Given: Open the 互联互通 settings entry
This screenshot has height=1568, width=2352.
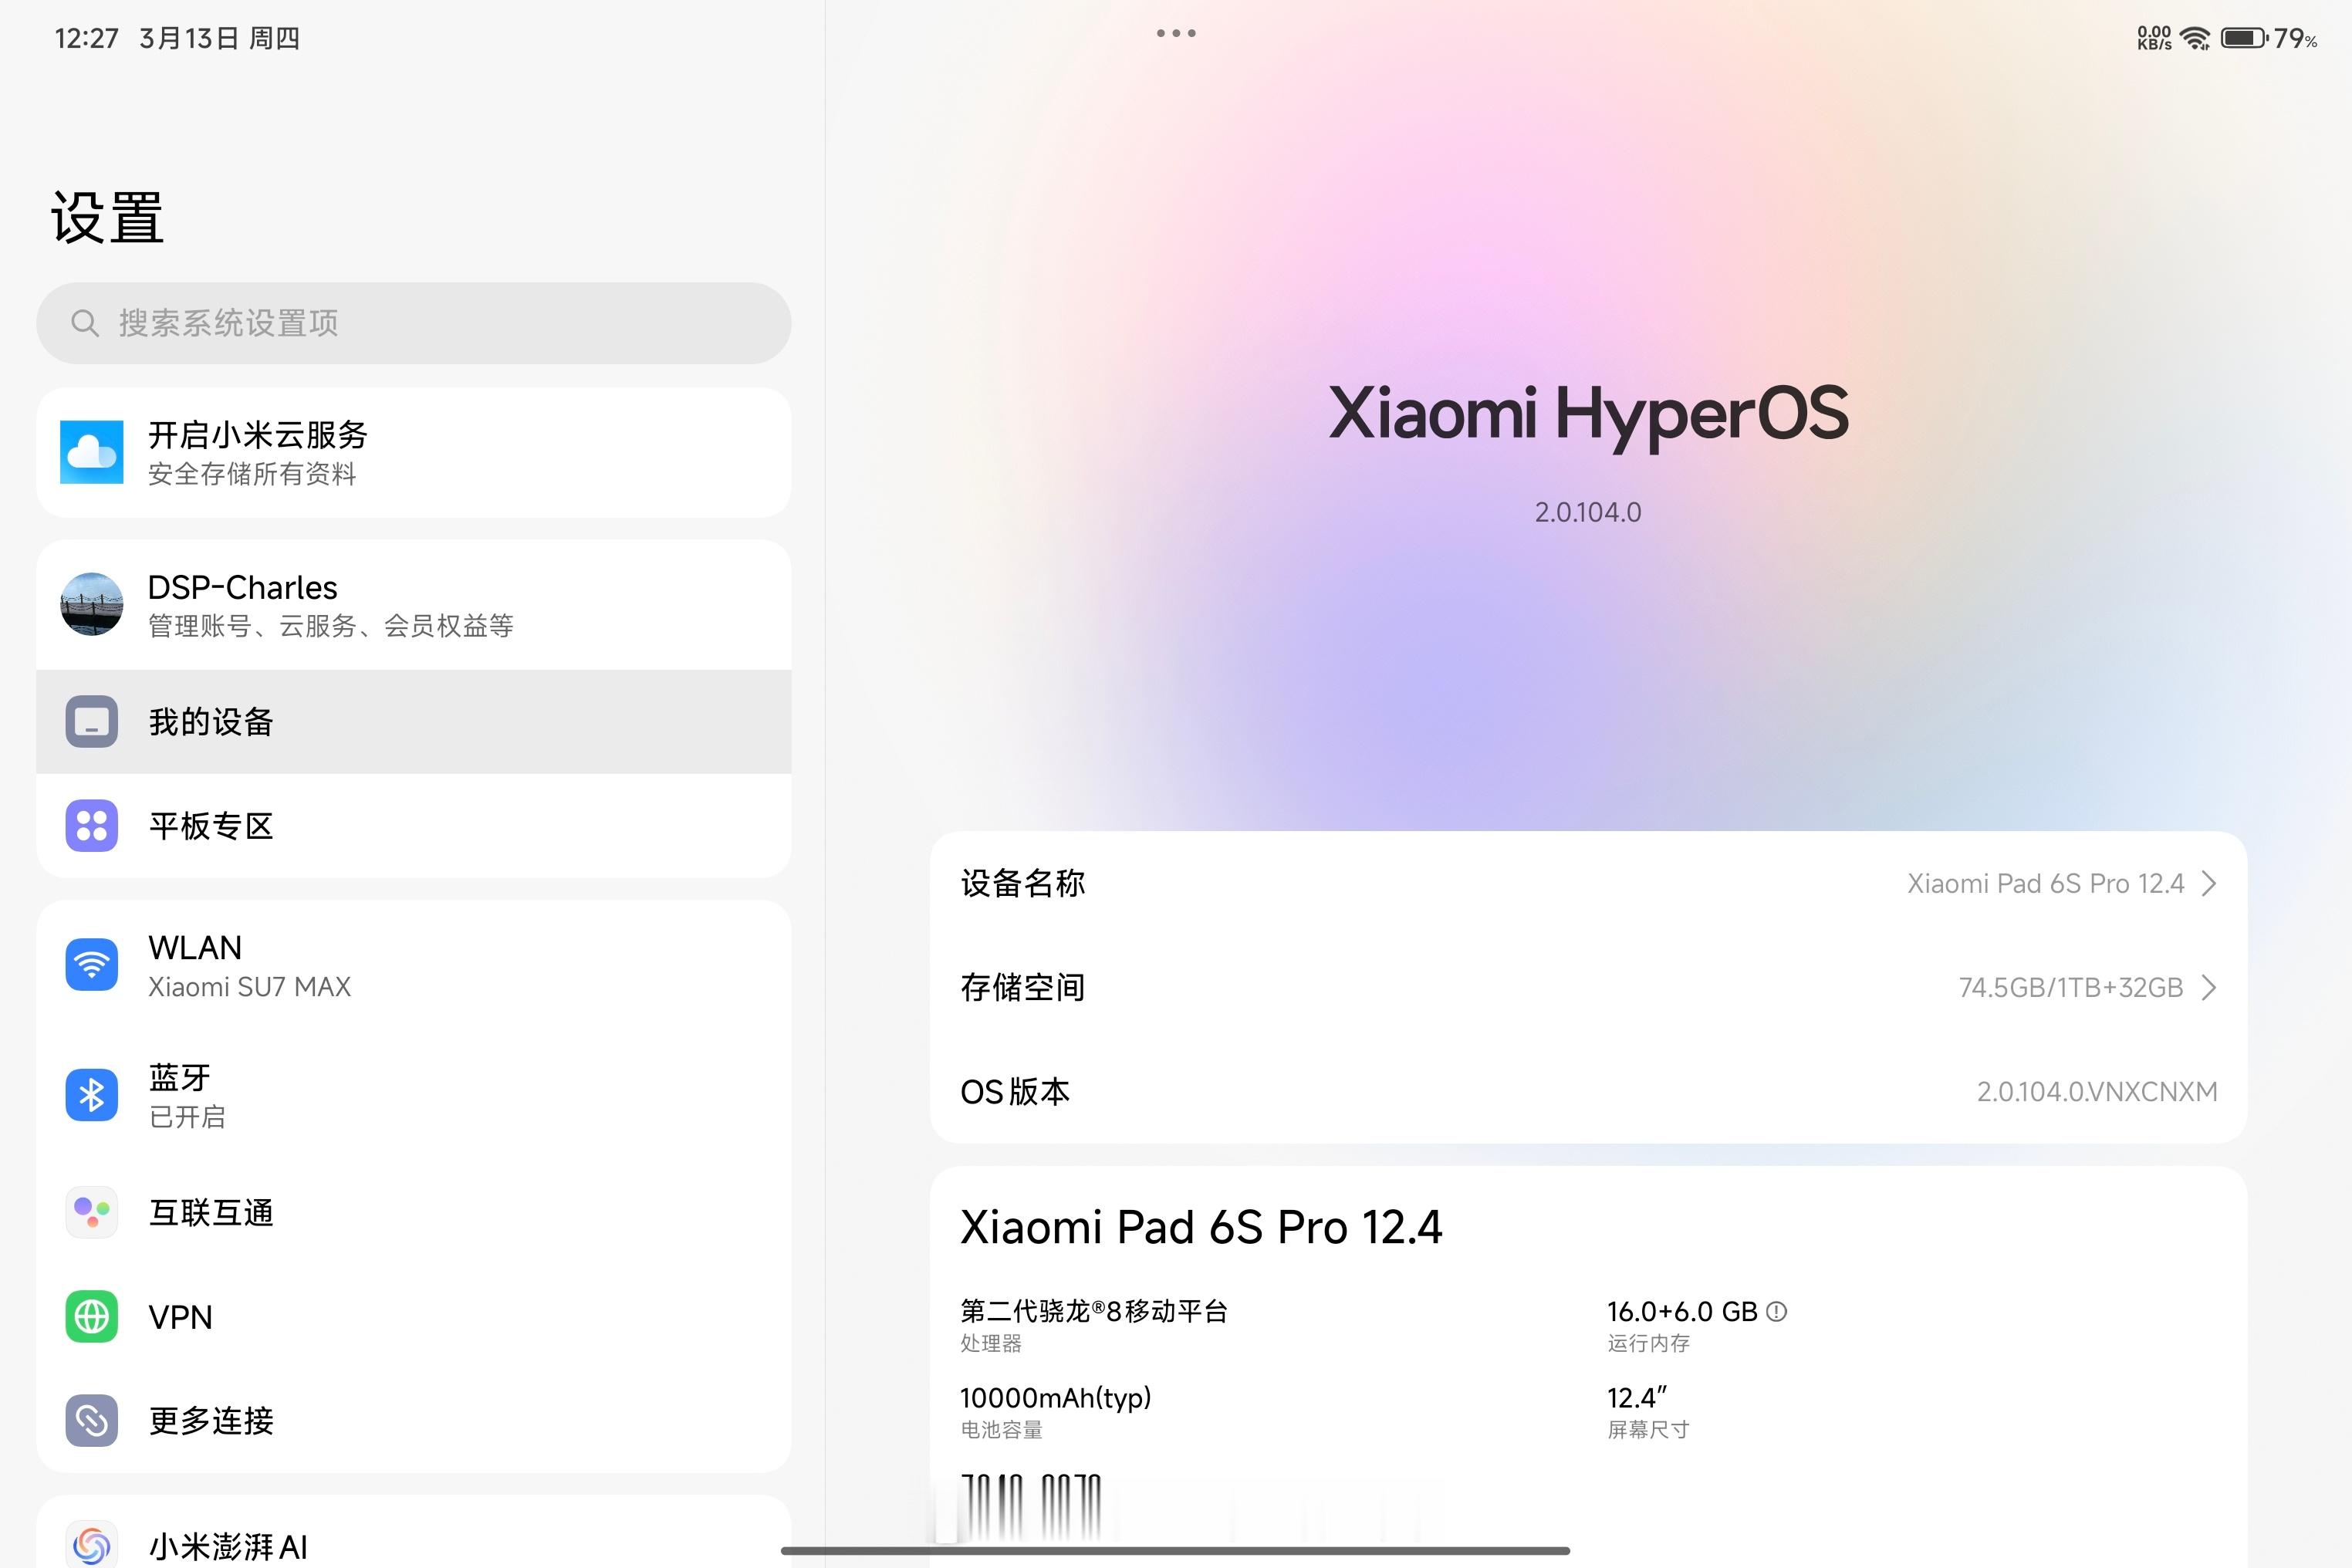Looking at the screenshot, I should click(414, 1212).
